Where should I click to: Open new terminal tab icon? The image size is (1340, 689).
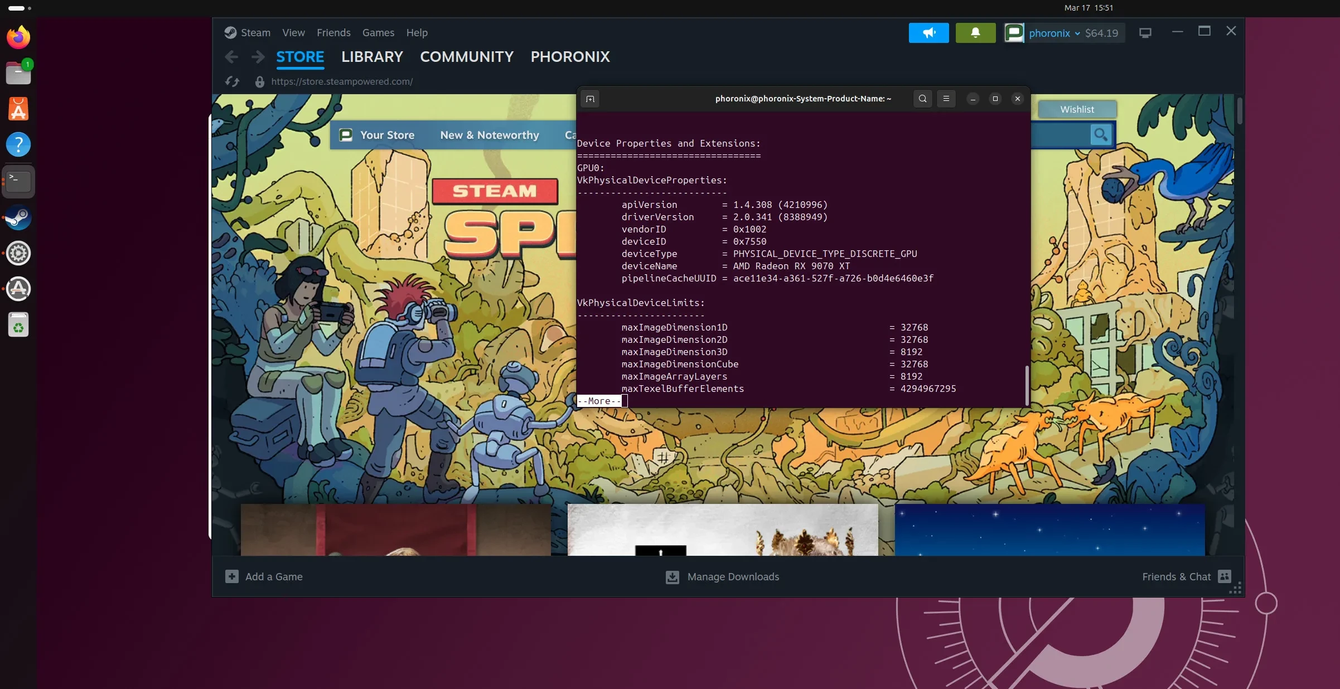click(590, 99)
